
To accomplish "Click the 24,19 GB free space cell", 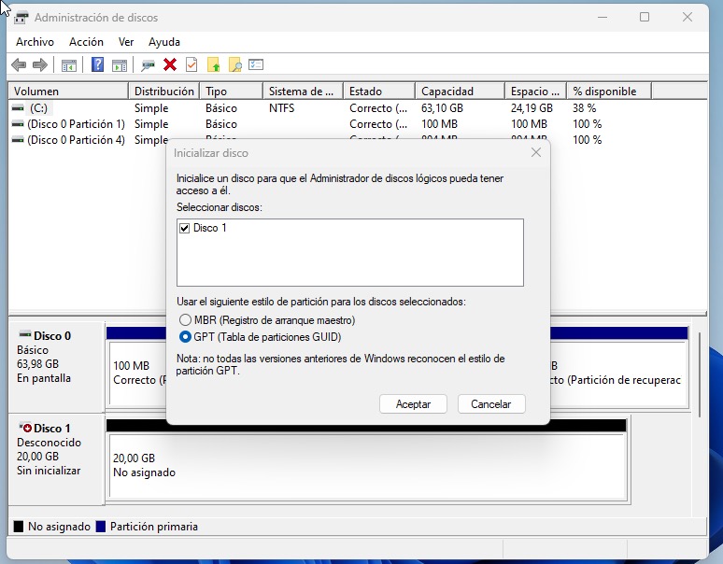I will [532, 108].
